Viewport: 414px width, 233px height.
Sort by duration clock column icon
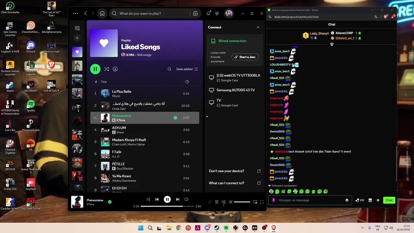coord(187,82)
